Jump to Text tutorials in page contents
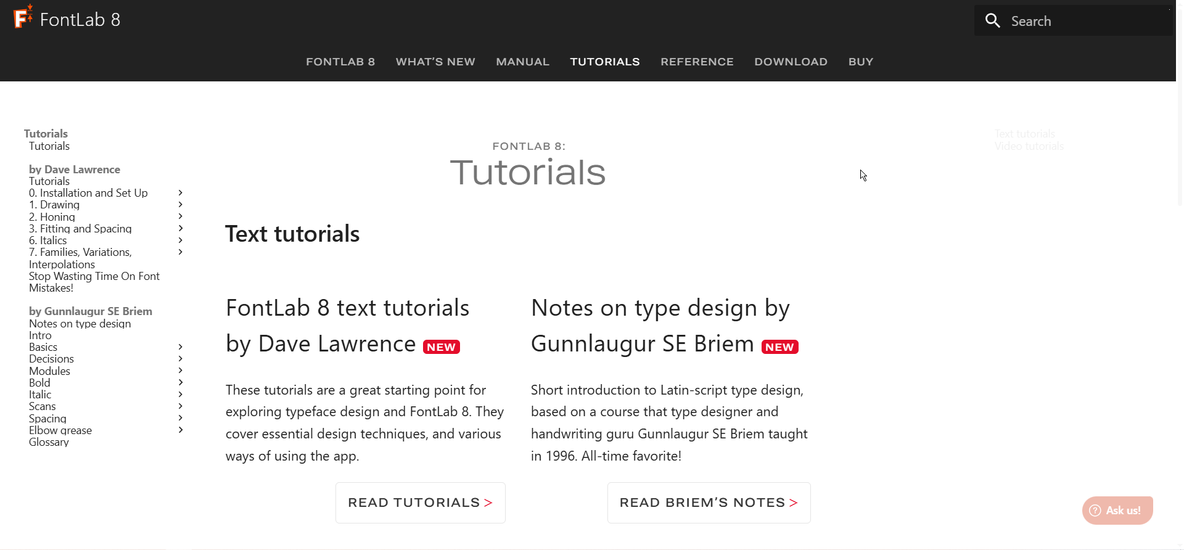Image resolution: width=1184 pixels, height=550 pixels. point(1024,134)
